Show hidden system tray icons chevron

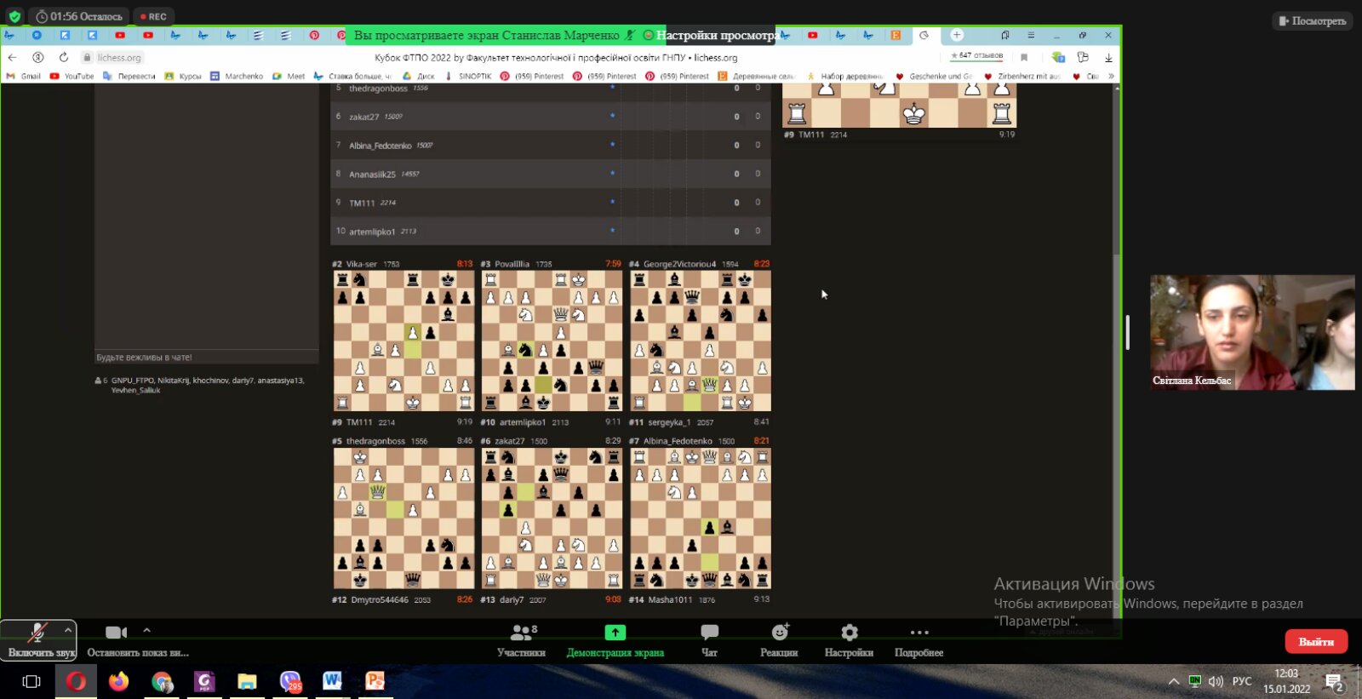coord(1173,681)
